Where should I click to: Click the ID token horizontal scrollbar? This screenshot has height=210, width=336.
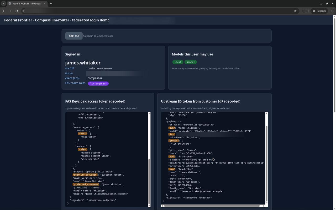(212, 206)
